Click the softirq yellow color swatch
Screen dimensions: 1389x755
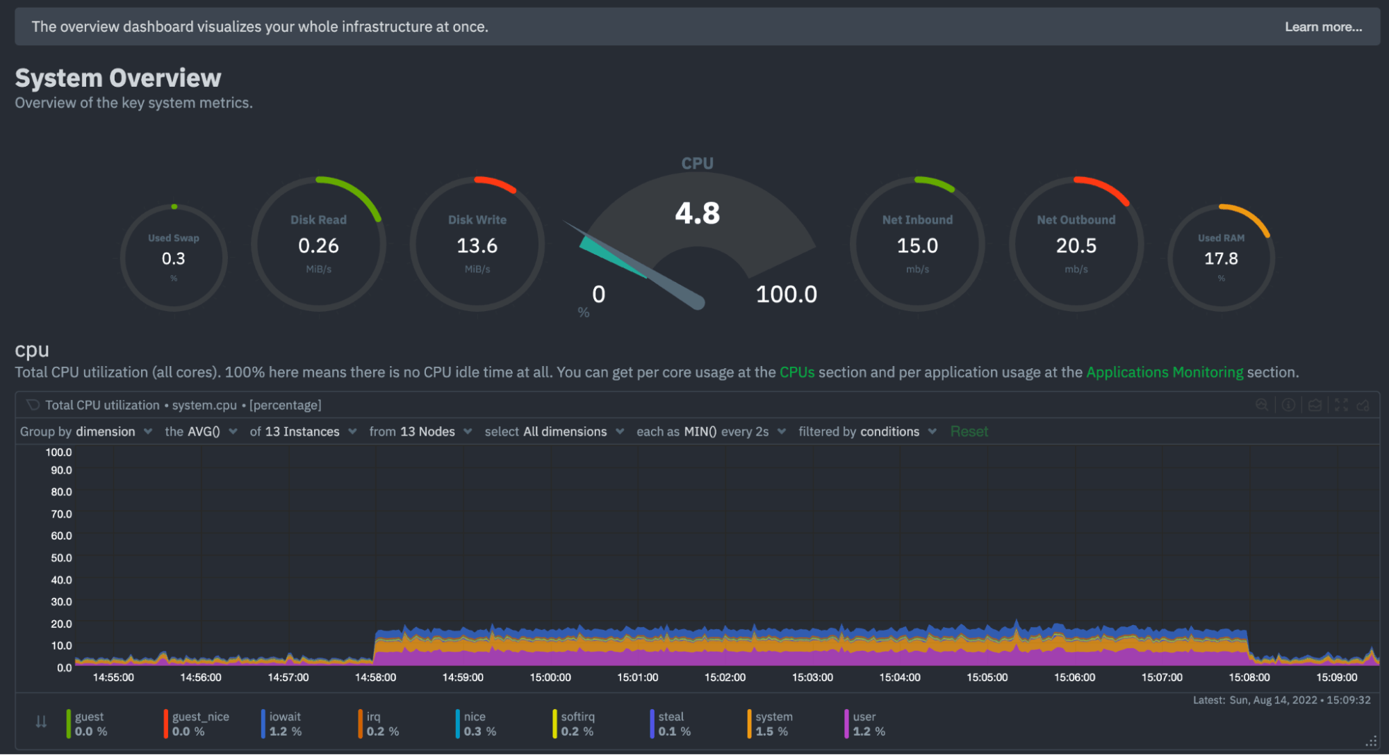click(x=554, y=724)
